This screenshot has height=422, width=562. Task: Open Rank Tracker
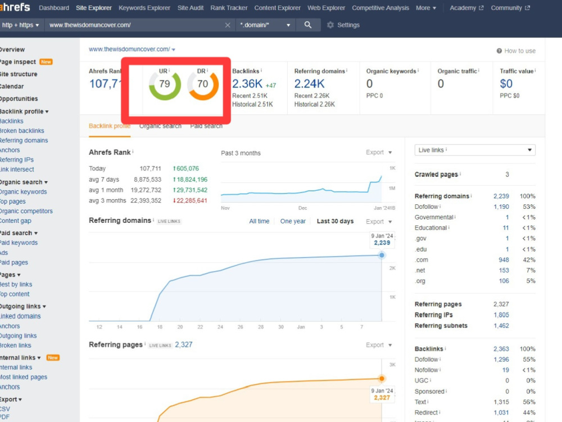(229, 8)
